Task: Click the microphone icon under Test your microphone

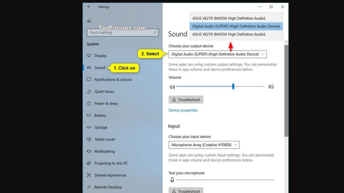Action: pos(172,180)
